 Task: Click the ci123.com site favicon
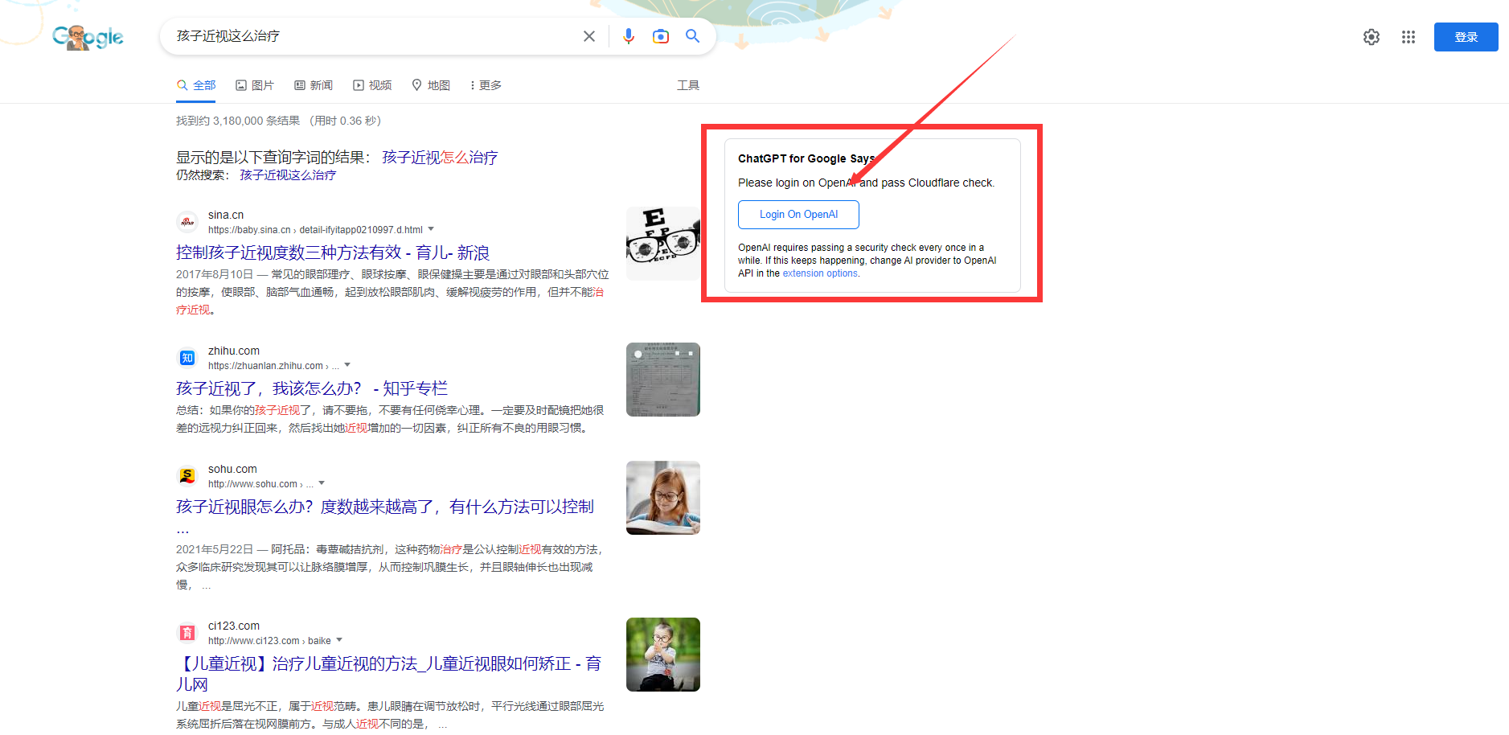pos(187,633)
